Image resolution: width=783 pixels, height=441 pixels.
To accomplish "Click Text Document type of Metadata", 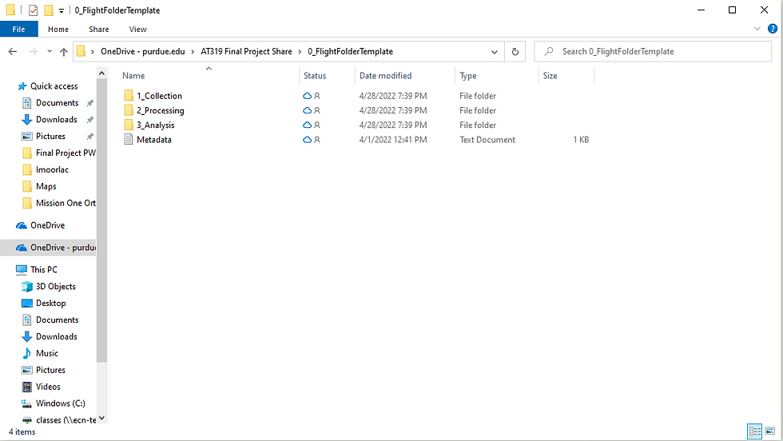I will pyautogui.click(x=487, y=140).
